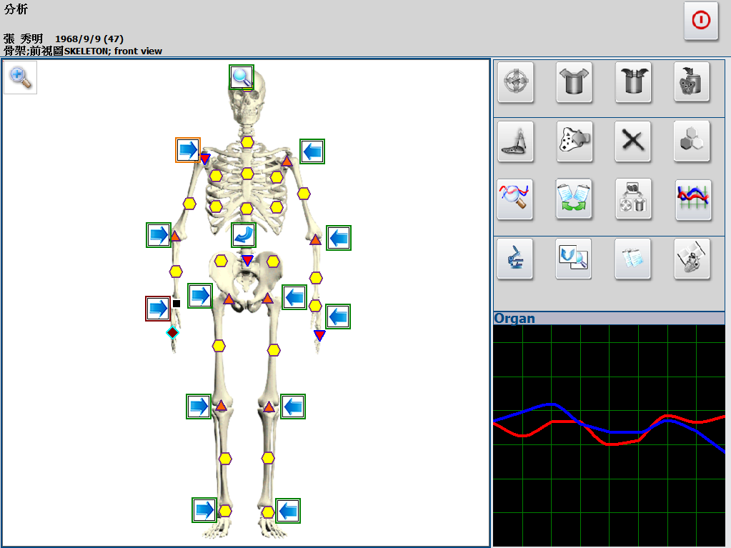Click the red diamond marker on the right hand

[x=172, y=332]
